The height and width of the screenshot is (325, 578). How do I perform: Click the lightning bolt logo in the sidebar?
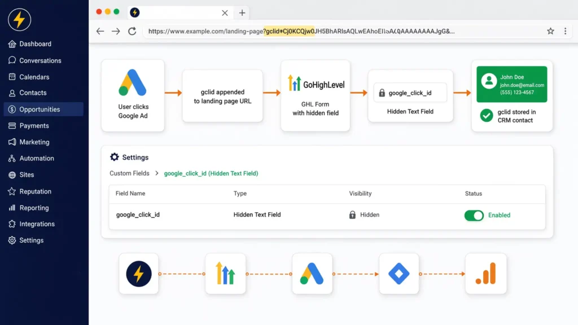20,20
